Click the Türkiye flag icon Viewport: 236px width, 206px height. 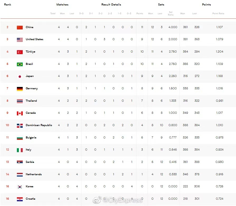(20, 52)
